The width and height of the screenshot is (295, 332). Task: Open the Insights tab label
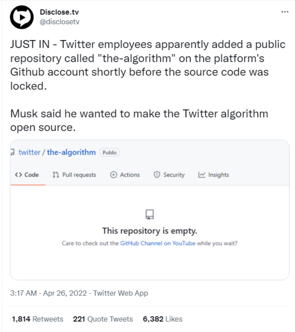coord(219,175)
